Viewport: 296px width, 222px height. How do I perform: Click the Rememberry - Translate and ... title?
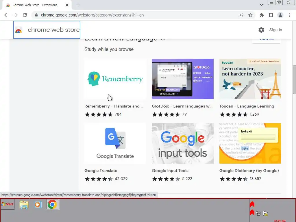[x=114, y=106]
